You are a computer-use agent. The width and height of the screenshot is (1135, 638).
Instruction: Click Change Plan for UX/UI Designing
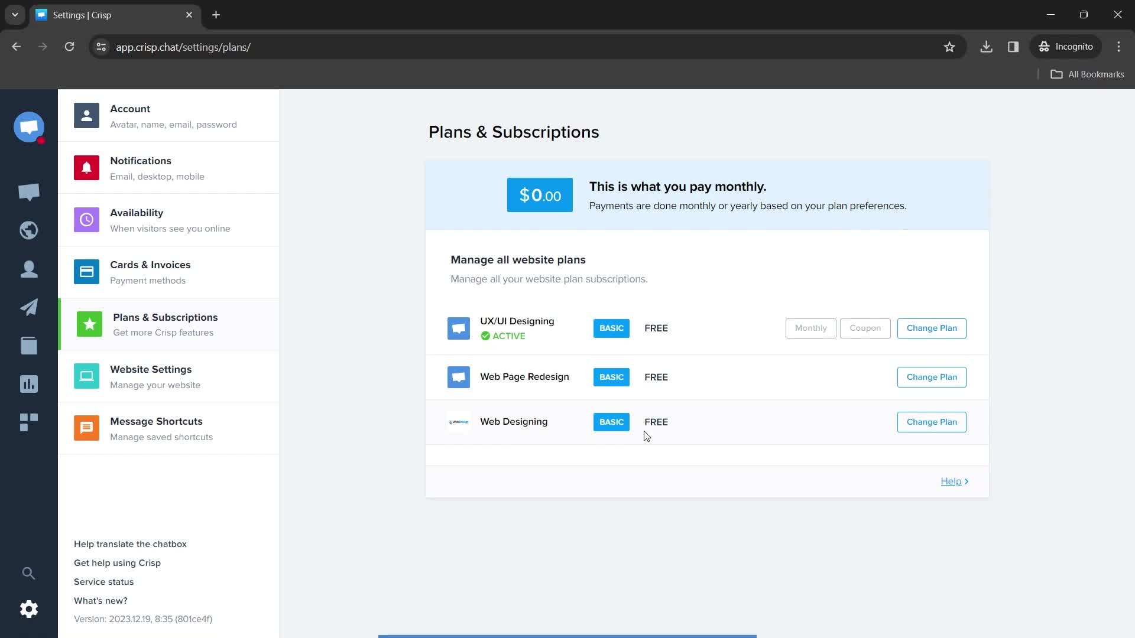click(932, 328)
